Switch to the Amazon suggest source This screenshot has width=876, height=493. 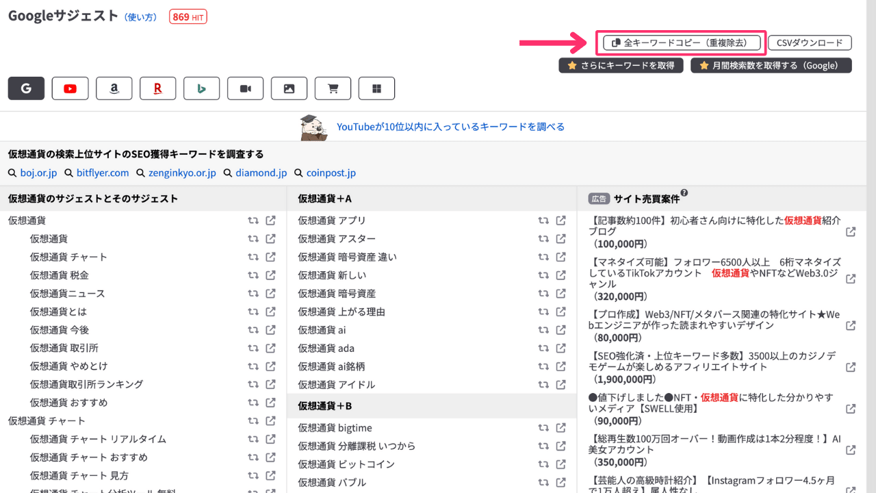[x=114, y=88]
